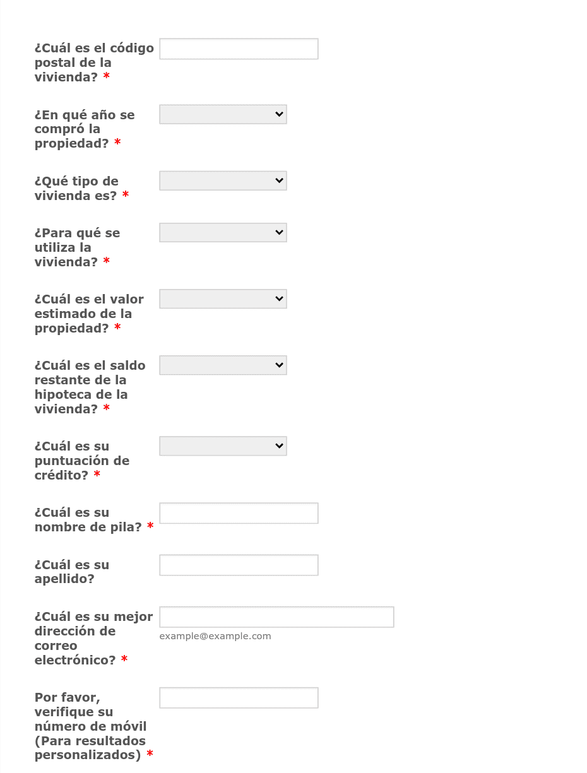Click the nombre de pila text field

coord(239,513)
